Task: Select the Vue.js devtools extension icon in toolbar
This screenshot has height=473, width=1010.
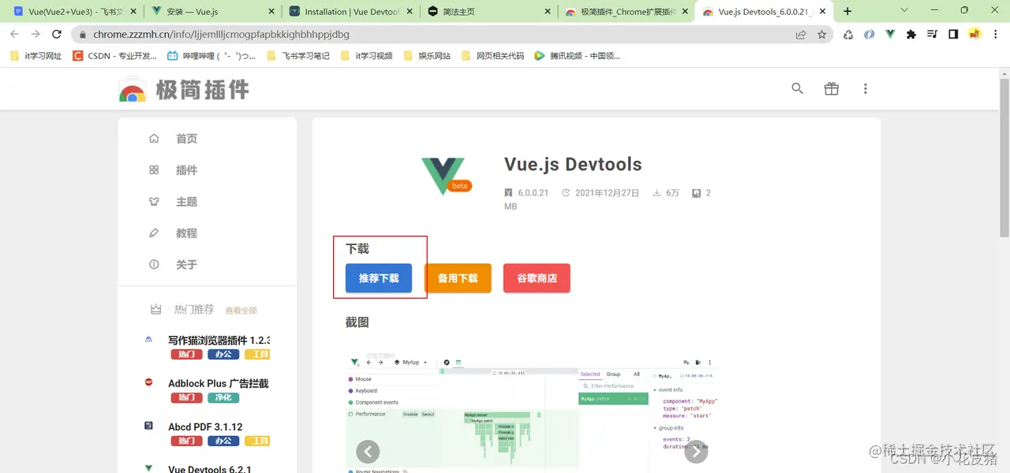Action: (x=890, y=35)
